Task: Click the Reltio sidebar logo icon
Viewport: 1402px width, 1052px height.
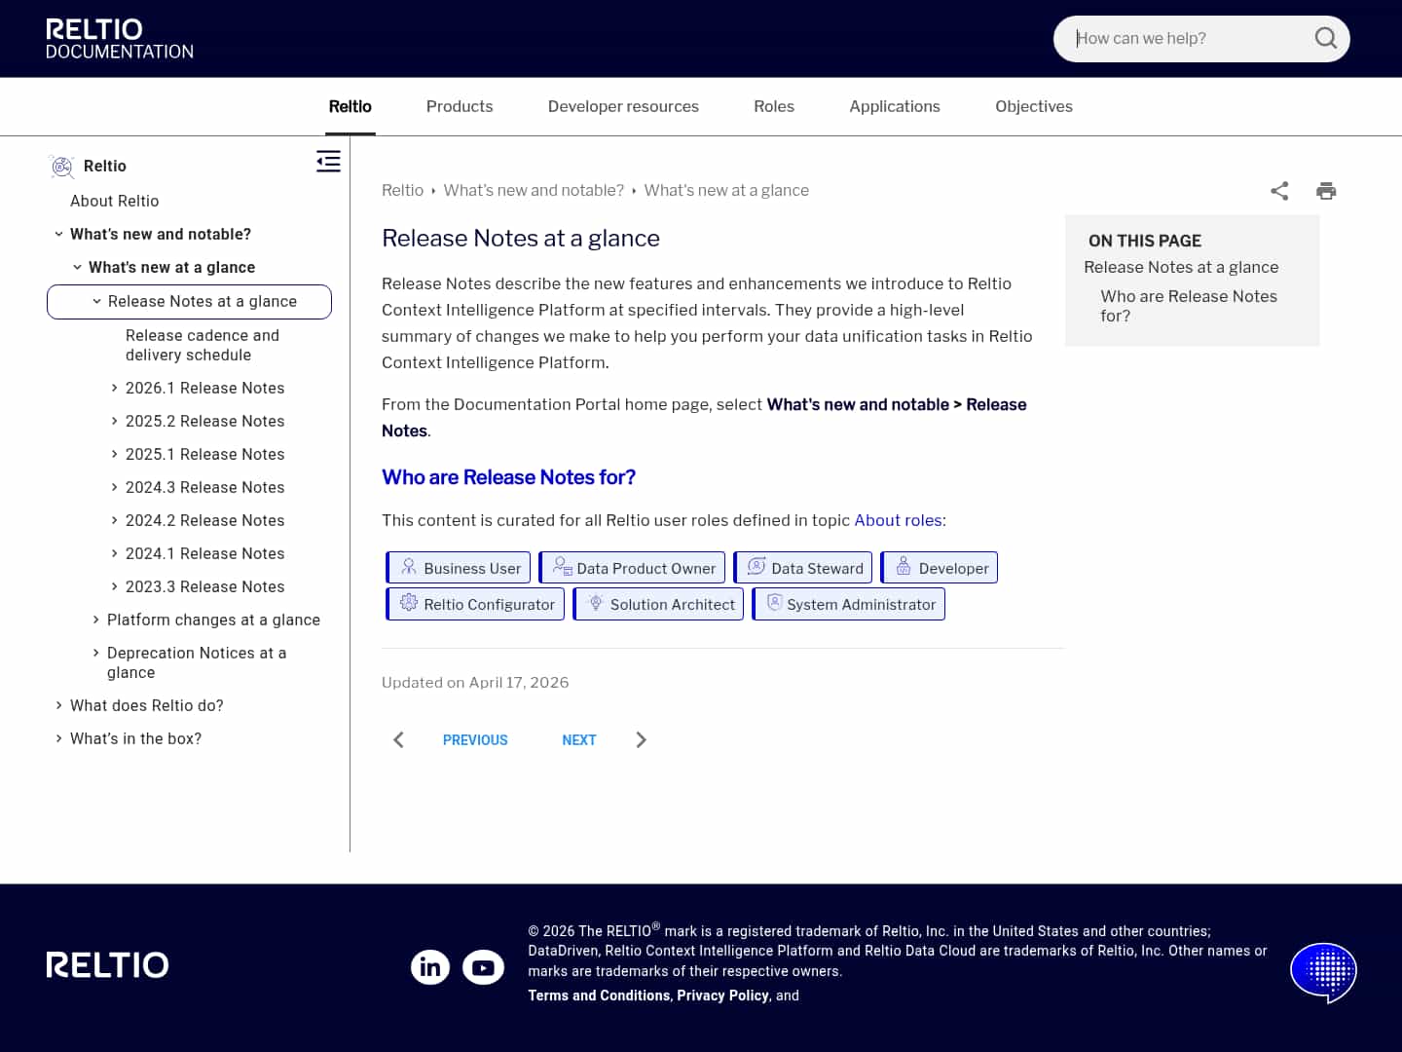Action: [62, 167]
